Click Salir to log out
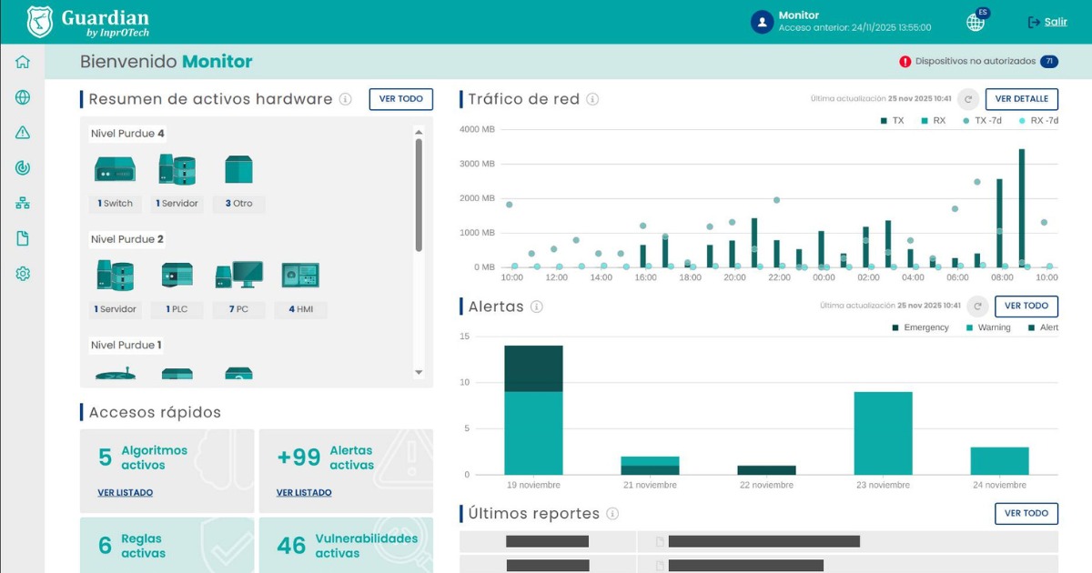 [1047, 22]
